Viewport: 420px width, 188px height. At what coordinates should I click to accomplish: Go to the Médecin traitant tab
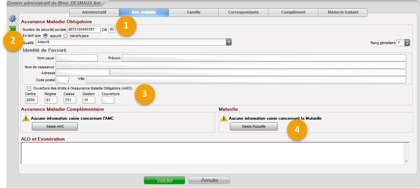pyautogui.click(x=342, y=12)
